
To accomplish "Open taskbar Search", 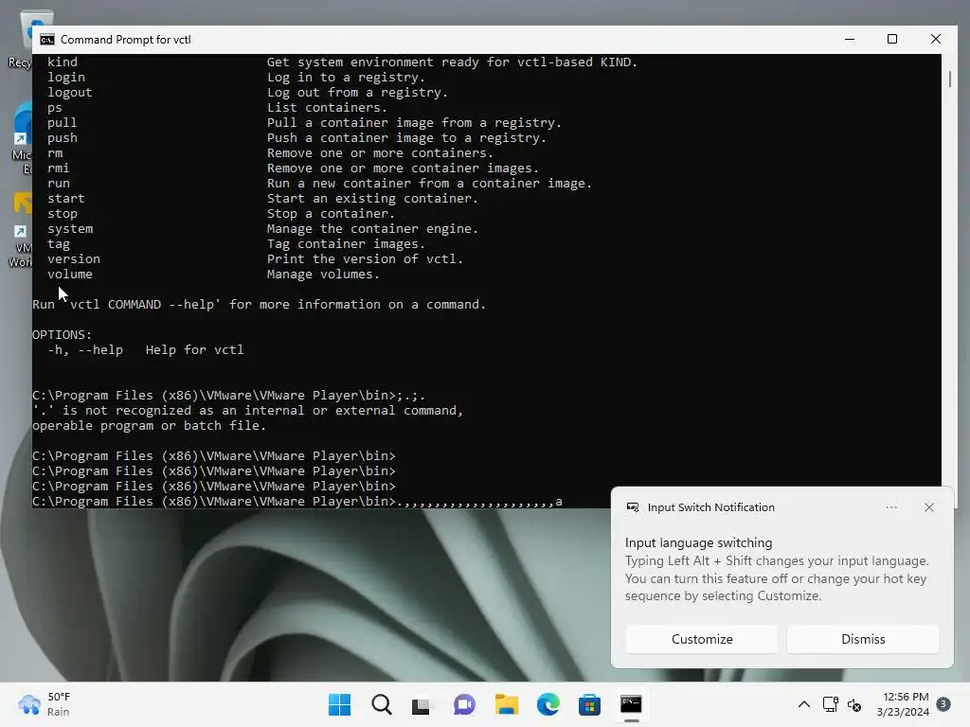I will point(381,704).
